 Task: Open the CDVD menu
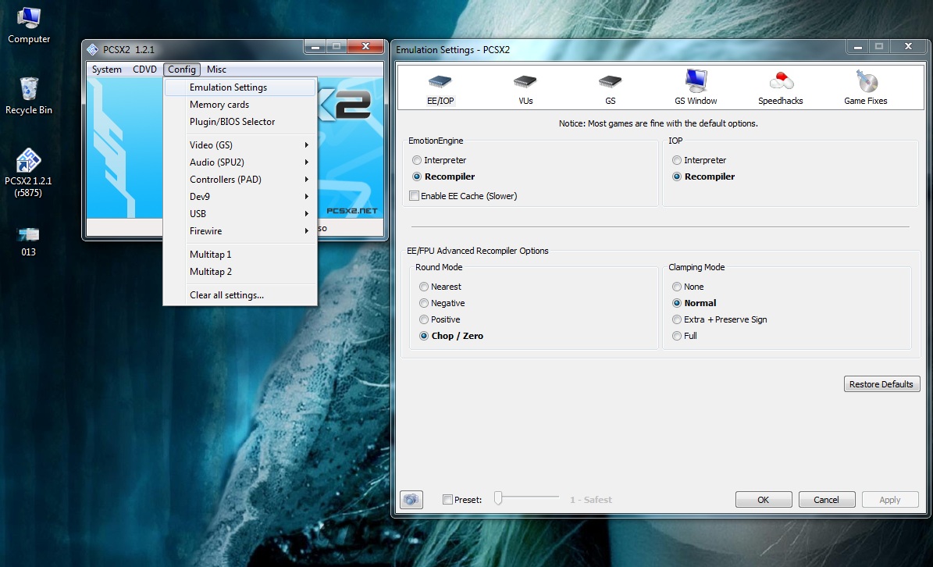pos(144,70)
